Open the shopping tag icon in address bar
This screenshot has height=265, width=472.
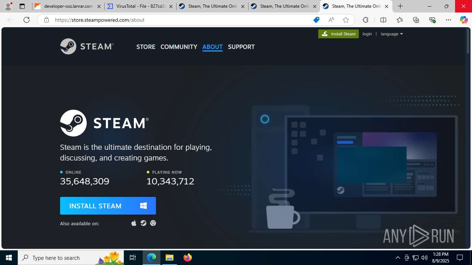pos(316,20)
